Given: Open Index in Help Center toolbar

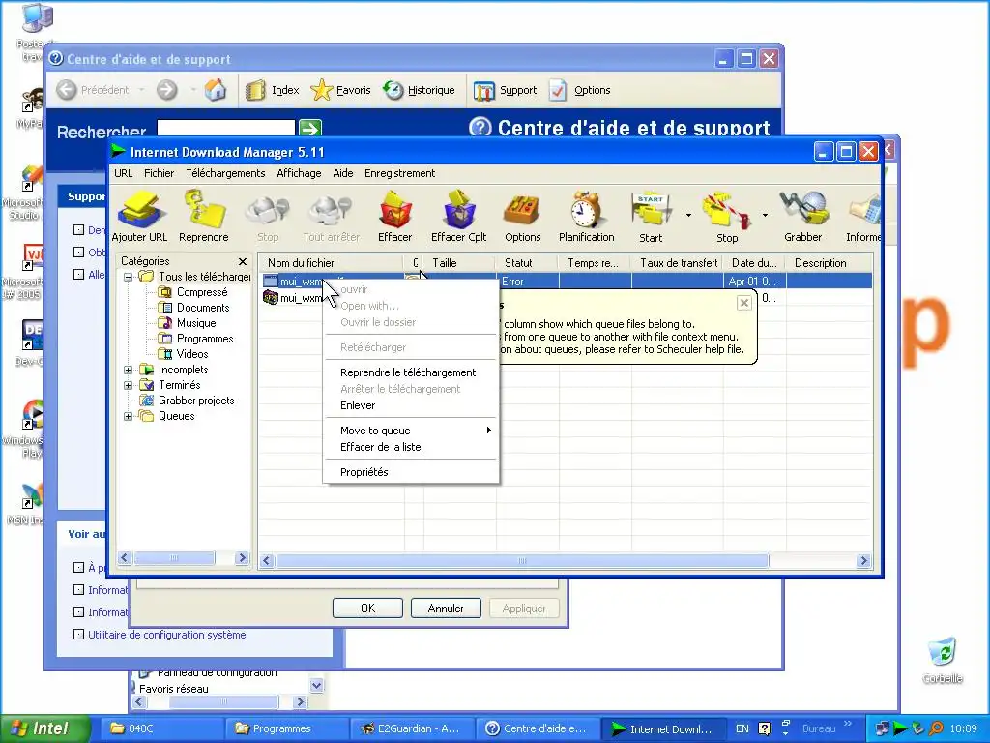Looking at the screenshot, I should (272, 90).
